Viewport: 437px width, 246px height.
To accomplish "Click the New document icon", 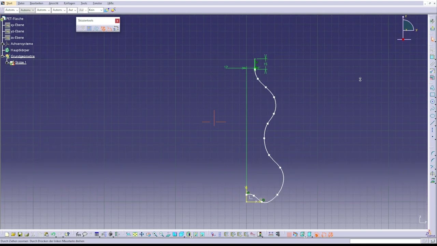I will (x=7, y=234).
